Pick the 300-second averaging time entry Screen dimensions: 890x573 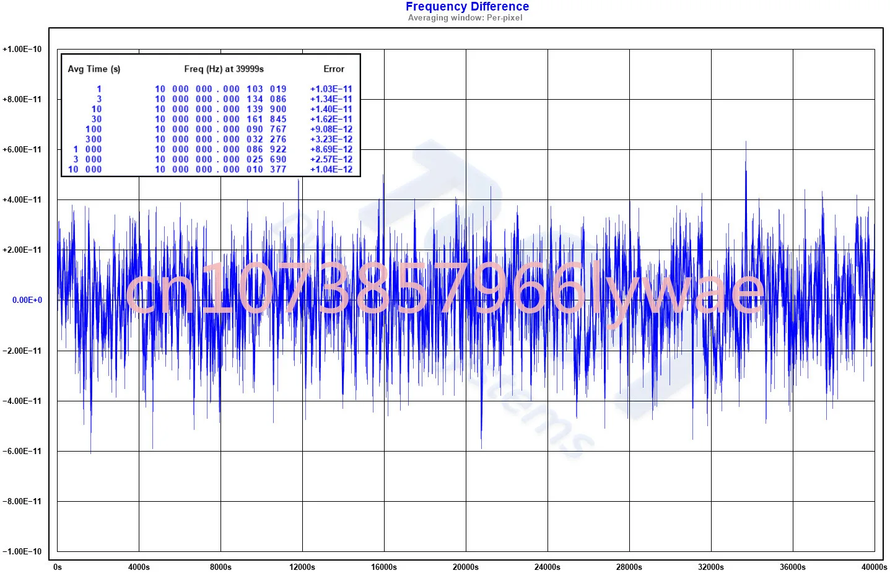pos(94,139)
